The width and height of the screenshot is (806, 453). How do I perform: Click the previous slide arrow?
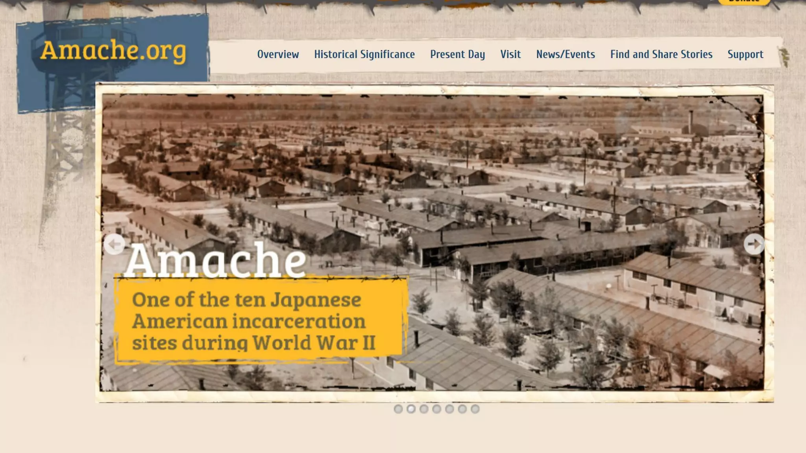[115, 244]
